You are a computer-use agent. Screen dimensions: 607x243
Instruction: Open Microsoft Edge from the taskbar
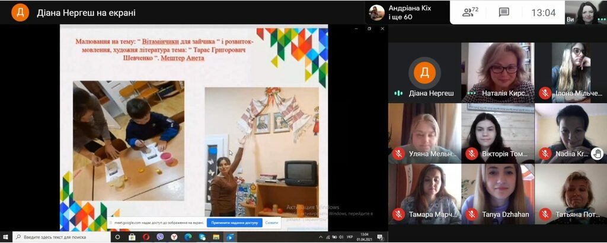pyautogui.click(x=188, y=237)
